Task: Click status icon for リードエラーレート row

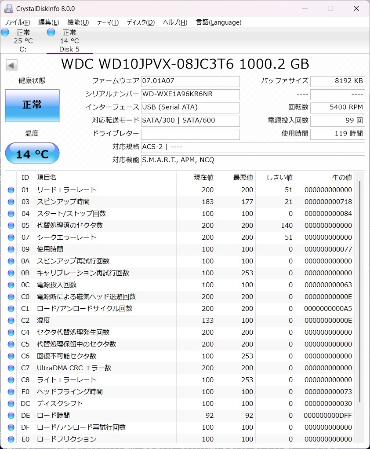Action: pos(11,190)
